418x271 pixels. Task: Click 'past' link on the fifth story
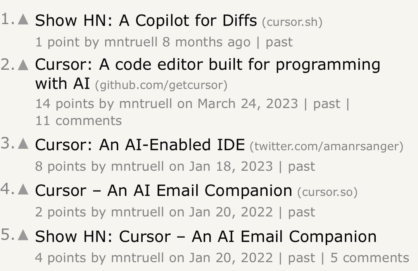pos(302,258)
